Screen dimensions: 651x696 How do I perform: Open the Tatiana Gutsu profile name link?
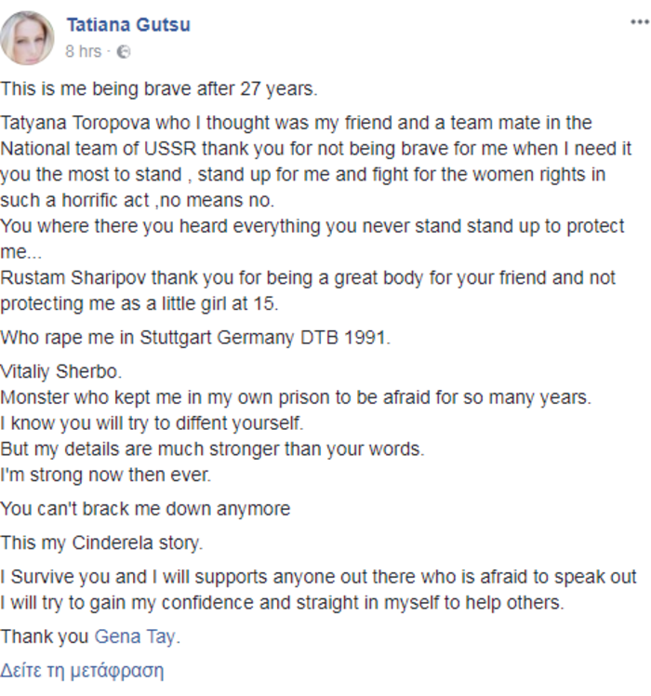128,24
